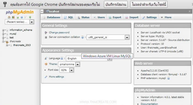193x105 pixels.
Task: Click the Log out door icon
Action: coord(13,17)
